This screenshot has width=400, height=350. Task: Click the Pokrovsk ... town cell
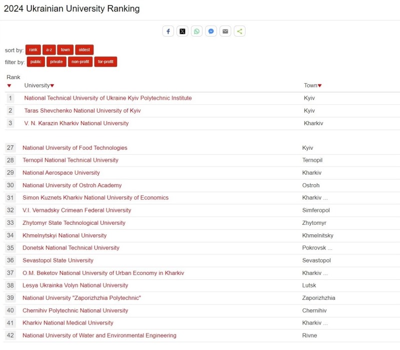pyautogui.click(x=317, y=248)
